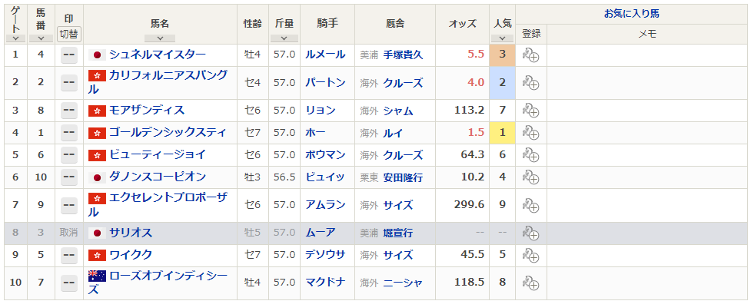Click orange popularity cell ranked 3
The height and width of the screenshot is (301, 751).
pyautogui.click(x=503, y=55)
